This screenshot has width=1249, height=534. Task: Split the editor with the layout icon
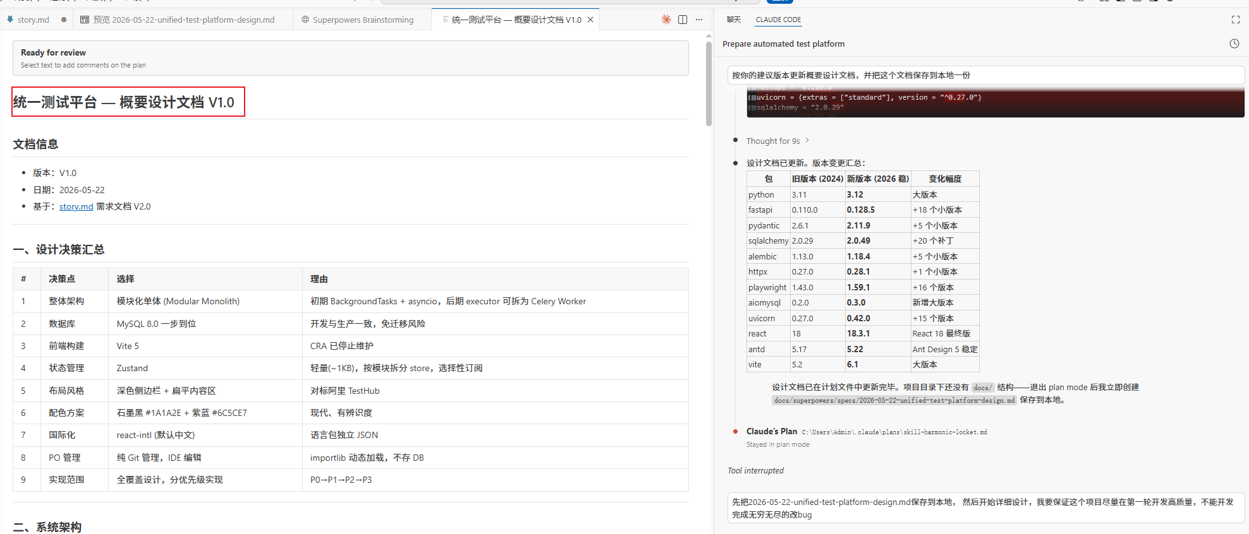coord(683,20)
